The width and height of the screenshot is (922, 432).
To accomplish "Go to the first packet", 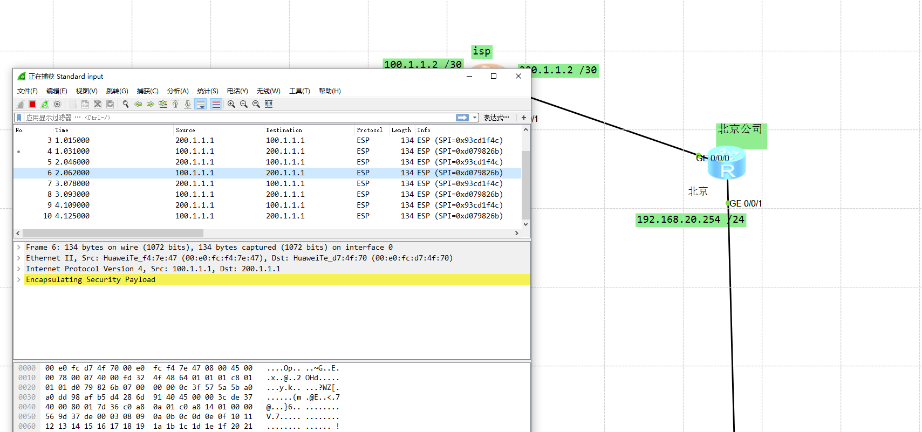I will tap(175, 104).
